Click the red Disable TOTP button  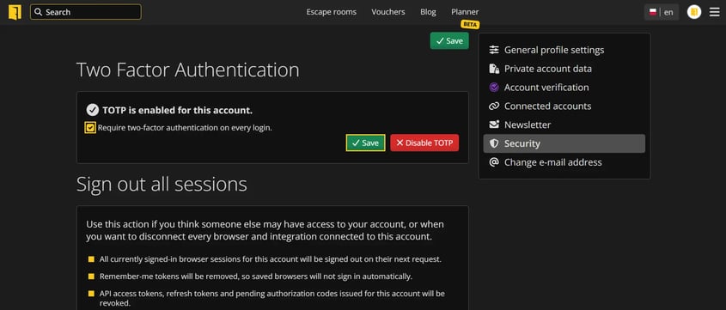424,143
